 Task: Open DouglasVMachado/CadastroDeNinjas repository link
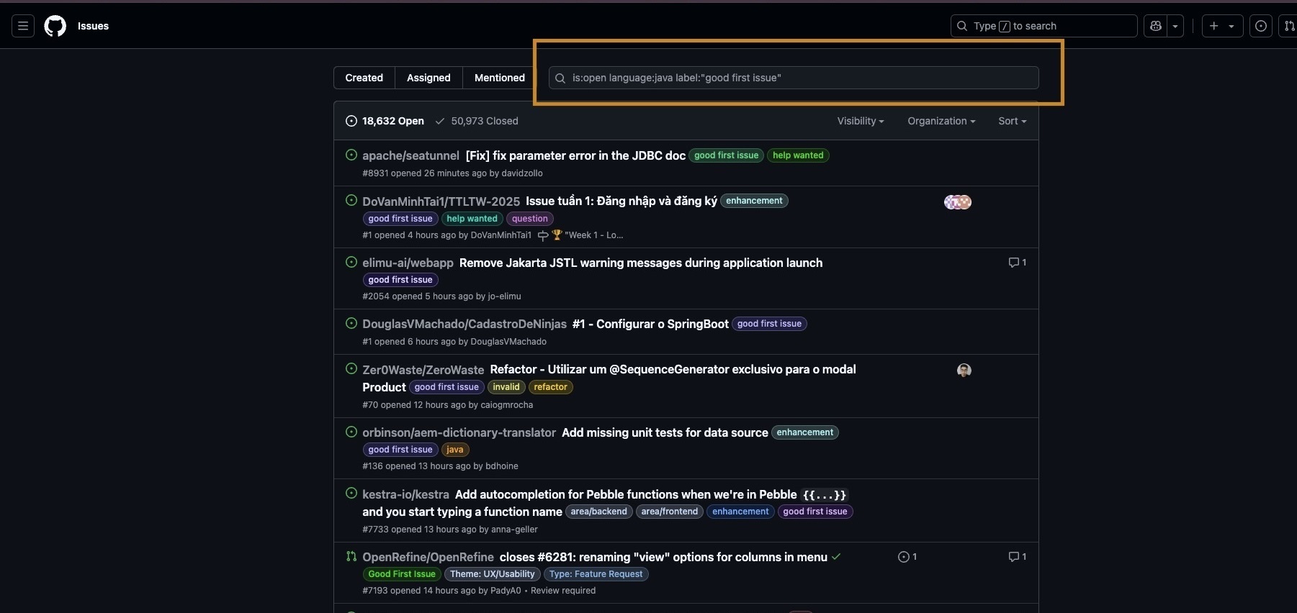(x=465, y=324)
